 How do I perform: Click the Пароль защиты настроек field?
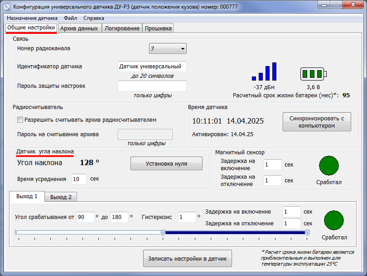click(152, 86)
